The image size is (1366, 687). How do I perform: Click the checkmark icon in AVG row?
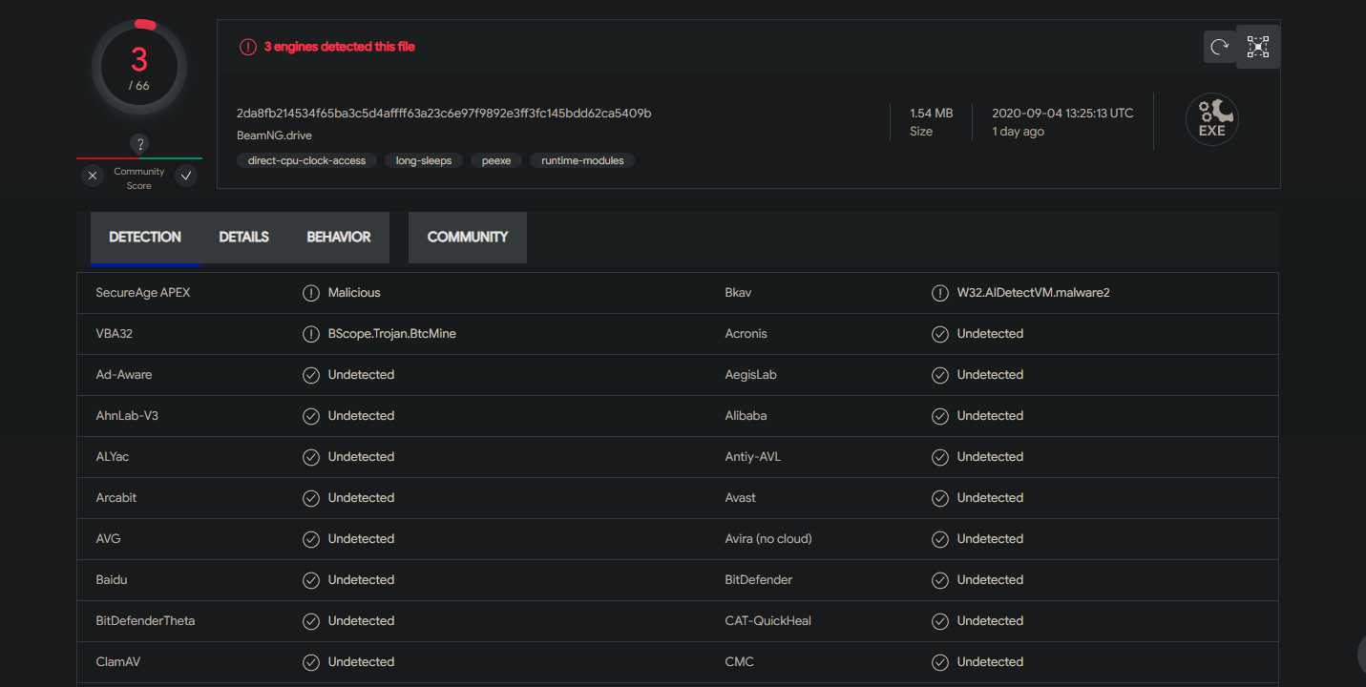coord(311,539)
